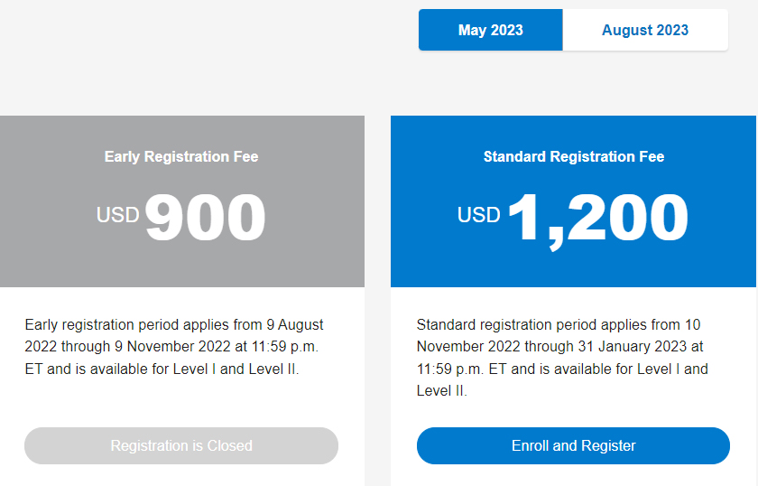Select the August 2023 tab

pos(644,30)
